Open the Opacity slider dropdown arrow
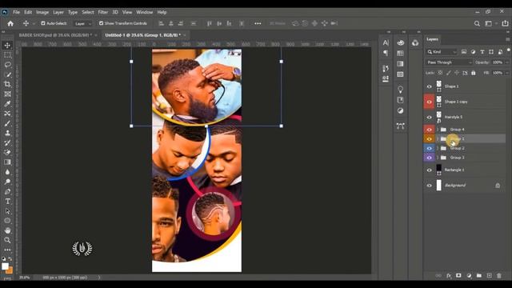 click(507, 62)
